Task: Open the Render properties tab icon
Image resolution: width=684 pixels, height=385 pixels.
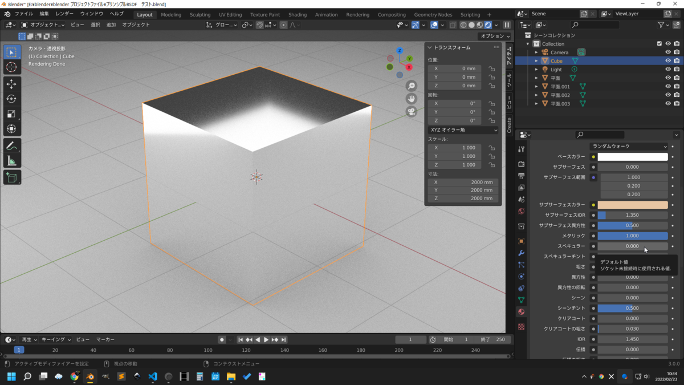Action: pos(521,164)
